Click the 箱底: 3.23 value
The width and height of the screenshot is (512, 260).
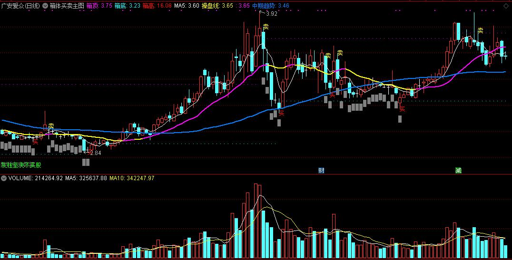click(128, 6)
